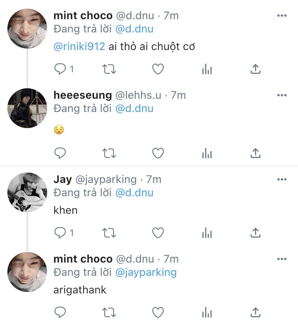Screen dimensions: 298x323
Task: Open more options on Jay's tweet
Action: click(282, 179)
